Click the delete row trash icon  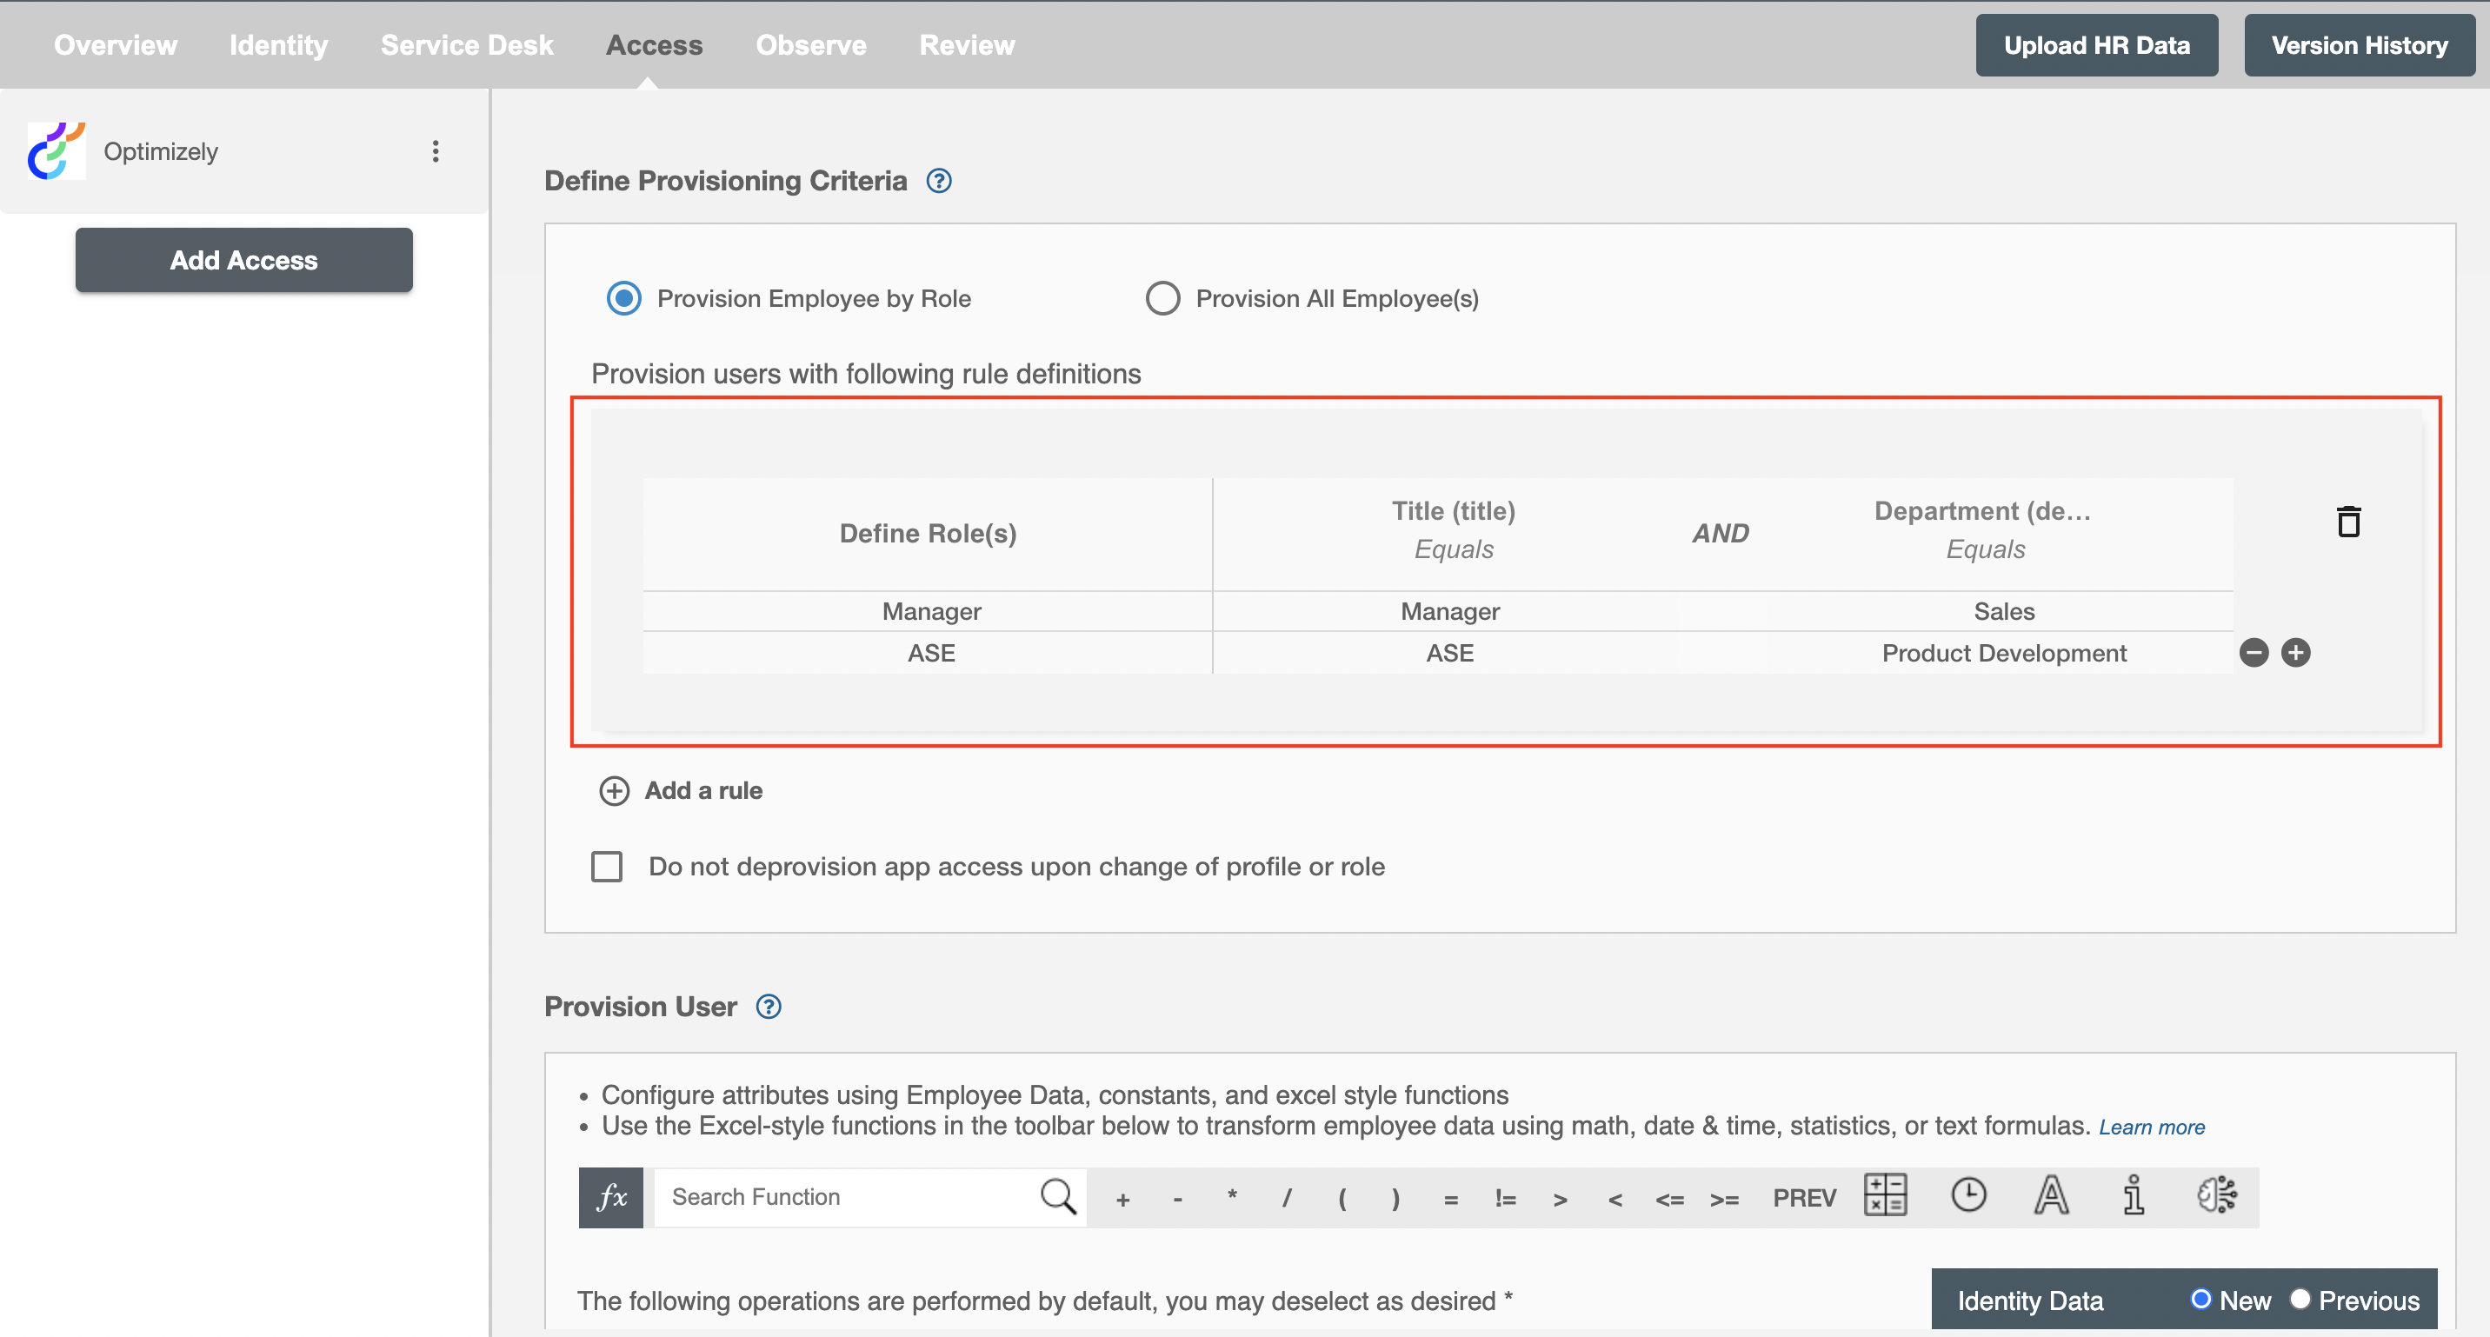pos(2350,521)
